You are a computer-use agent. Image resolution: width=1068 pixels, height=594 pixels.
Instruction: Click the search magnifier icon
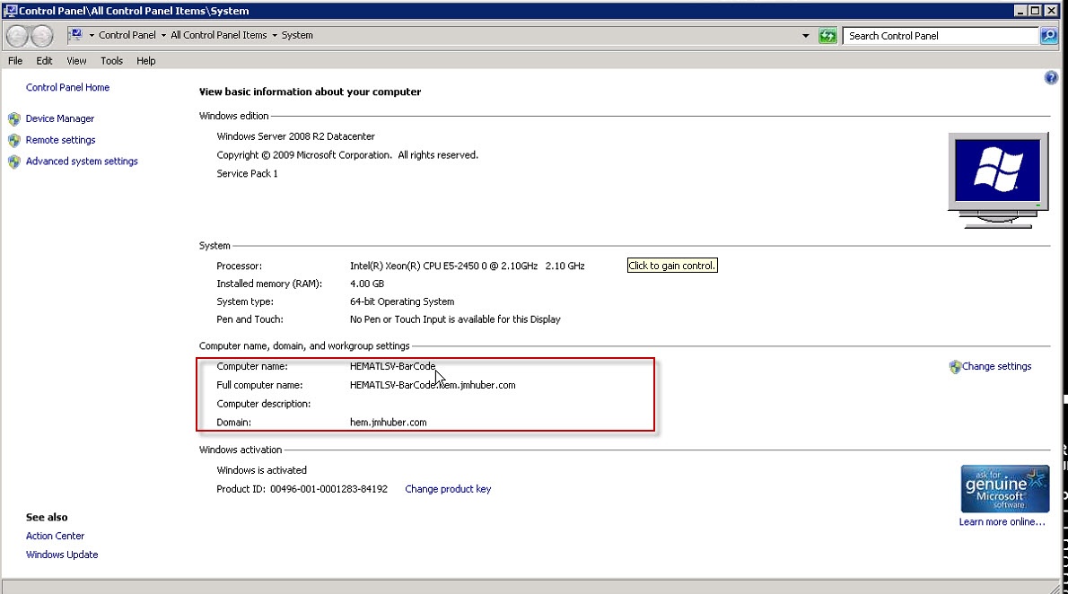1049,35
